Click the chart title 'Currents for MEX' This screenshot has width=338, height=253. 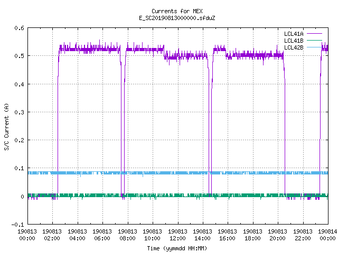177,11
